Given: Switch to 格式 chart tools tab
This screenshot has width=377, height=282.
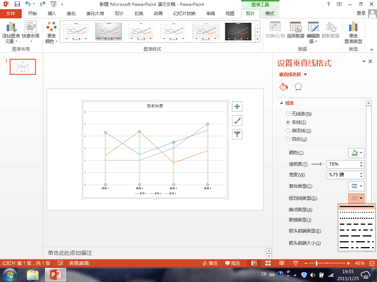Looking at the screenshot, I should (269, 14).
